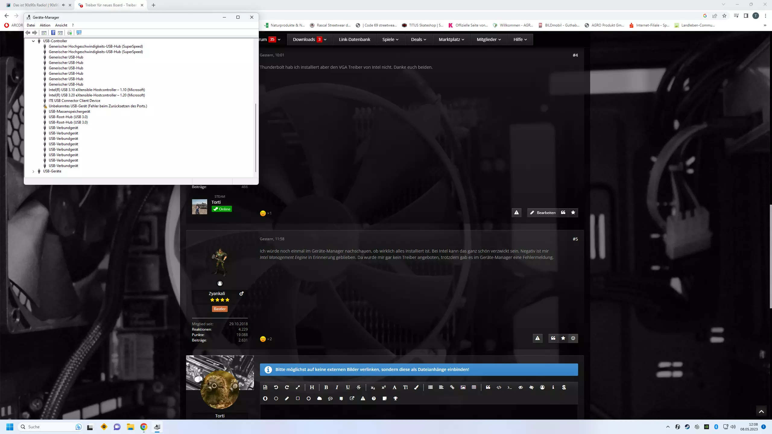Quote post #4 using its quote button
Image resolution: width=772 pixels, height=434 pixels.
coord(563,213)
